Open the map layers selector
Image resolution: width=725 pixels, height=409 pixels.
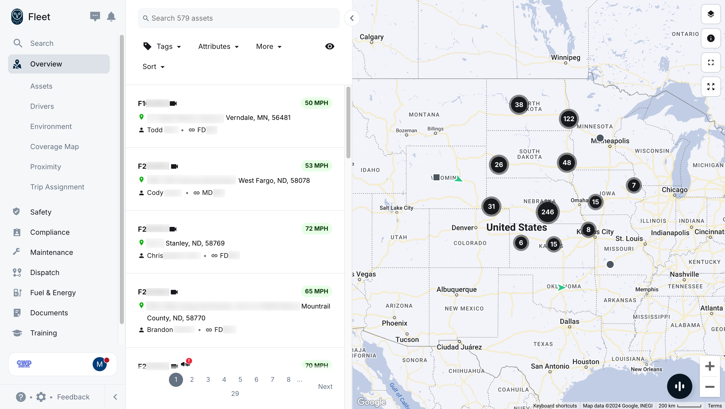pos(711,14)
